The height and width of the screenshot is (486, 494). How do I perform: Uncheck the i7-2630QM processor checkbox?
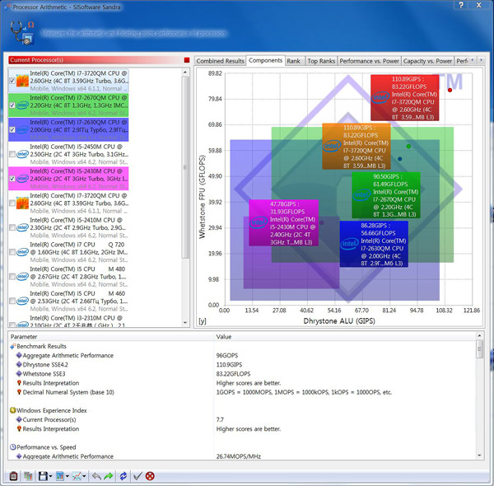point(12,129)
